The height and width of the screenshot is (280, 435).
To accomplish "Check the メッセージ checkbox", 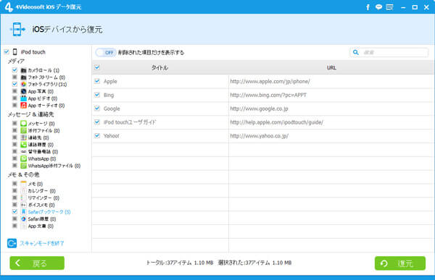I will [14, 123].
